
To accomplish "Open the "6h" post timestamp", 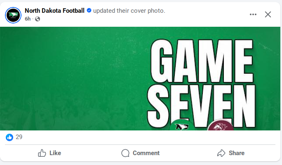I will 28,19.
